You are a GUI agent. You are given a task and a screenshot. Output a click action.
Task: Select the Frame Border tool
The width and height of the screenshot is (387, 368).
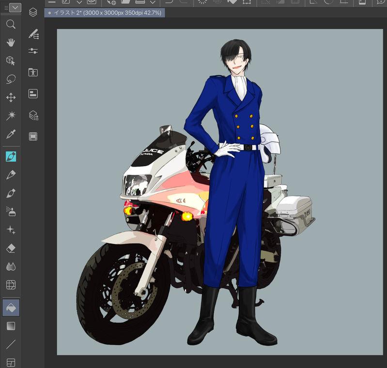click(x=11, y=362)
